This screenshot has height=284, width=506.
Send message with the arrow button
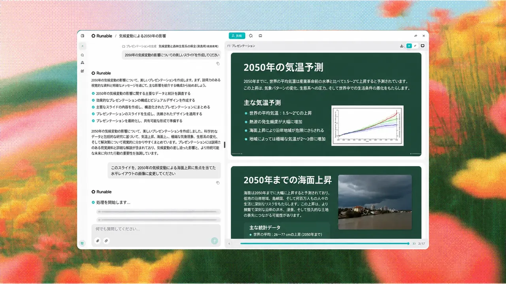214,241
